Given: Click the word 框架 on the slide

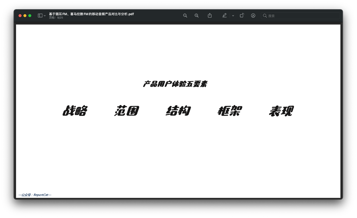Looking at the screenshot, I should (x=230, y=111).
